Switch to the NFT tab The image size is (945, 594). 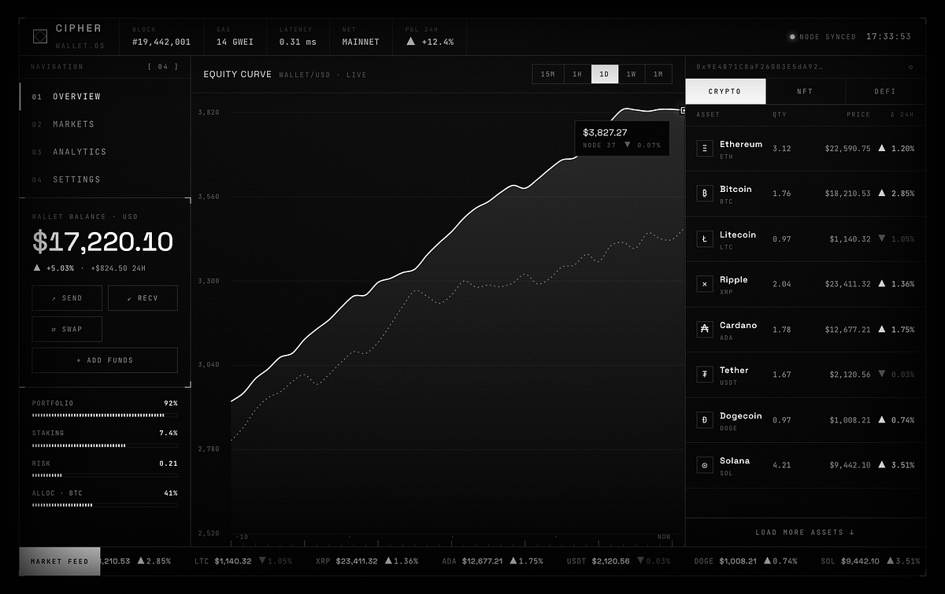[805, 91]
